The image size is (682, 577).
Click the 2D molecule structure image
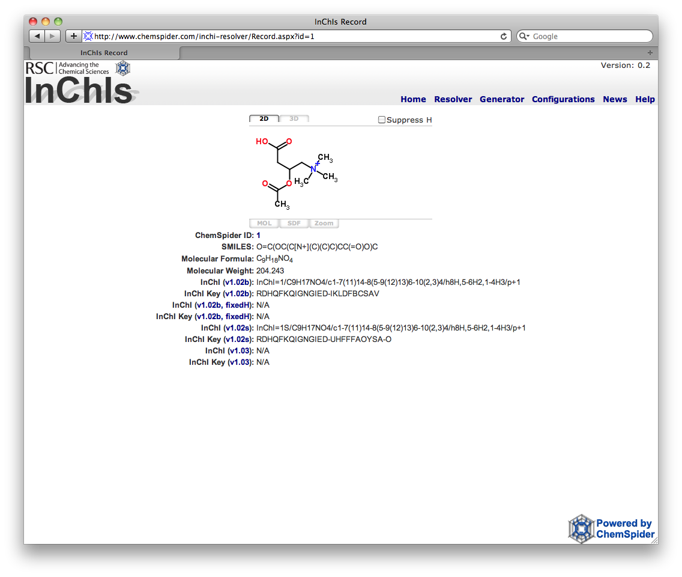coord(297,173)
